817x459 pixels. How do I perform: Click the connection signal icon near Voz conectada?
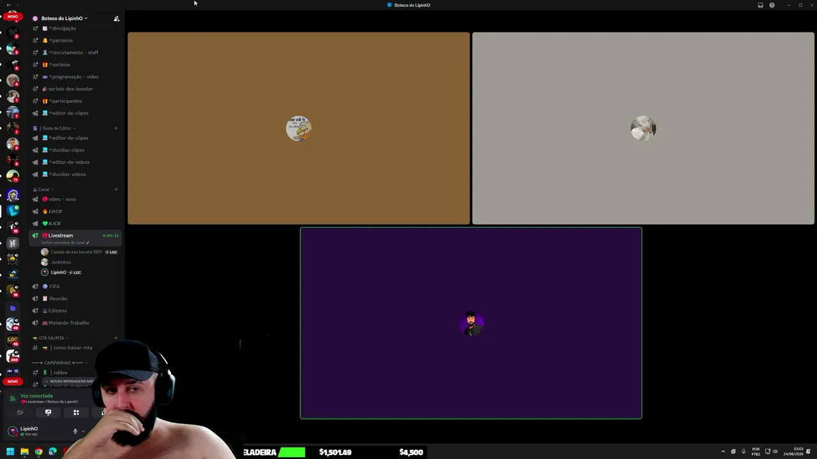12,399
